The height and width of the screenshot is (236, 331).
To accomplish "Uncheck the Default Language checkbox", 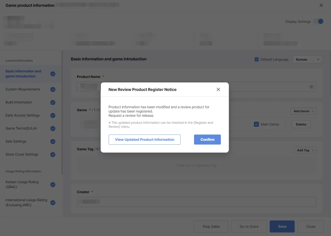I will (257, 59).
